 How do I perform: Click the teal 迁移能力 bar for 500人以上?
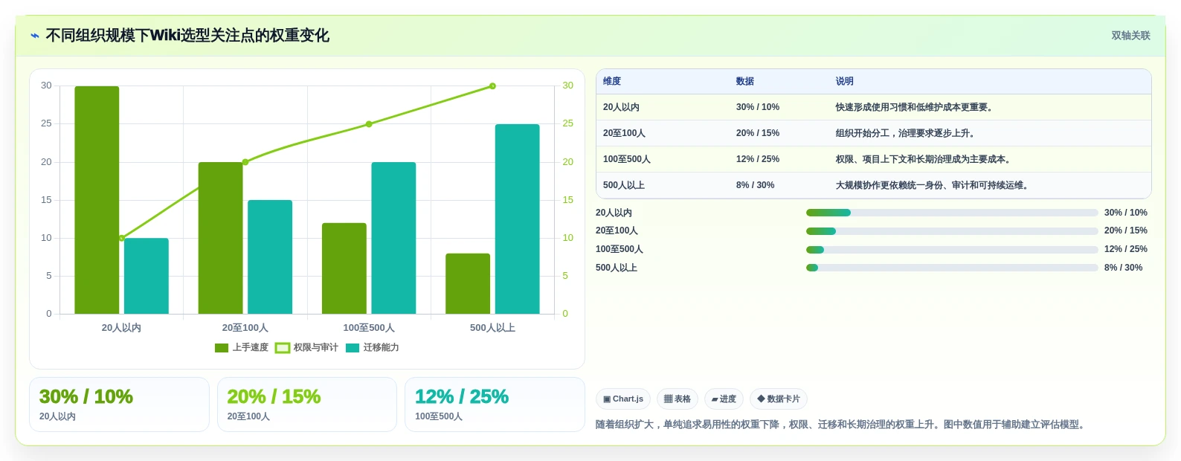(x=518, y=219)
